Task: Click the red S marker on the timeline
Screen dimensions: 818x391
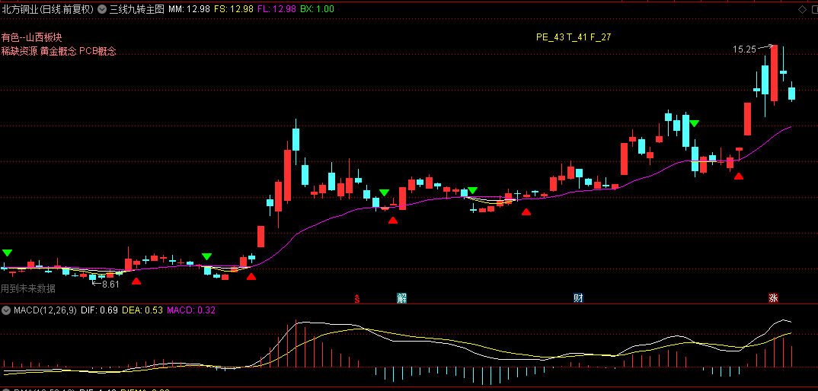Action: click(x=357, y=298)
